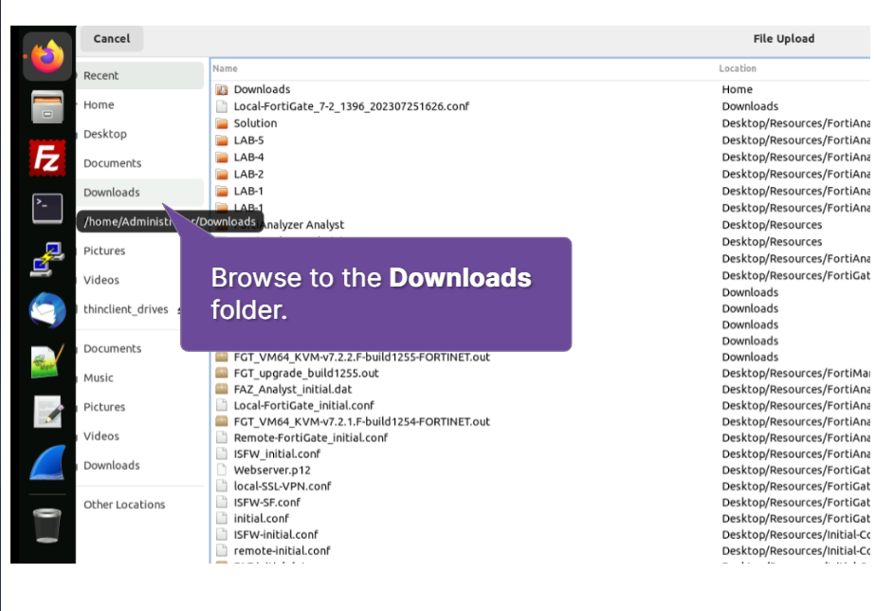Click the file icon of initial.conf
This screenshot has height=611, width=875.
point(222,518)
